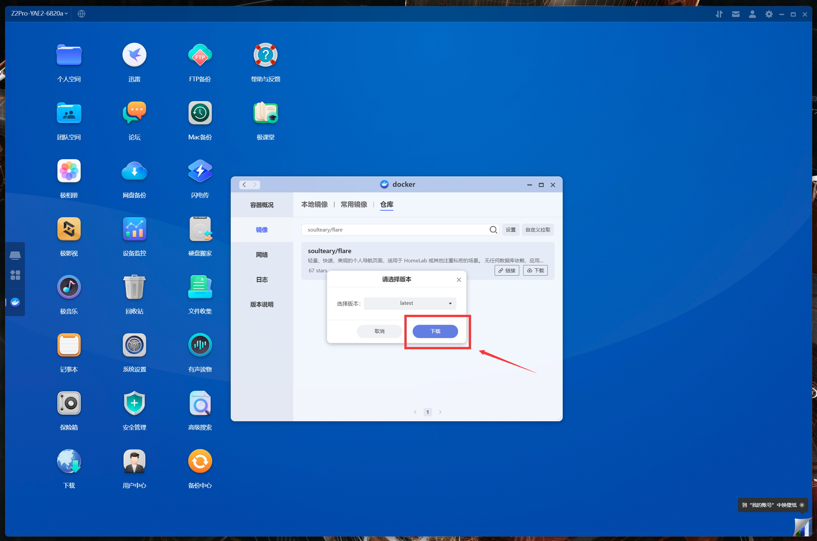The image size is (817, 541).
Task: Go to next page arrow in pagination
Action: 440,412
